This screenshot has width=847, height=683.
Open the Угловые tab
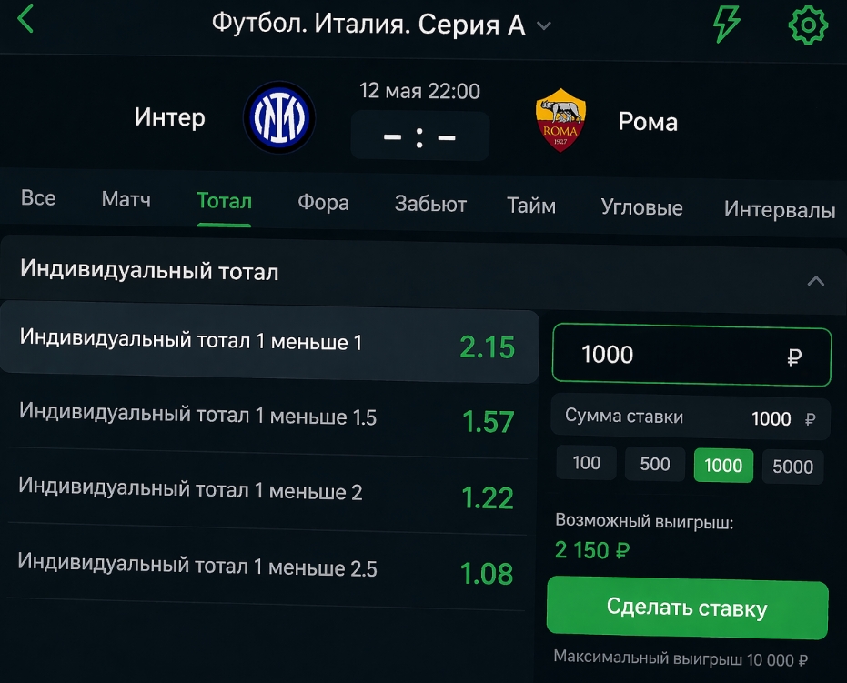pos(641,207)
